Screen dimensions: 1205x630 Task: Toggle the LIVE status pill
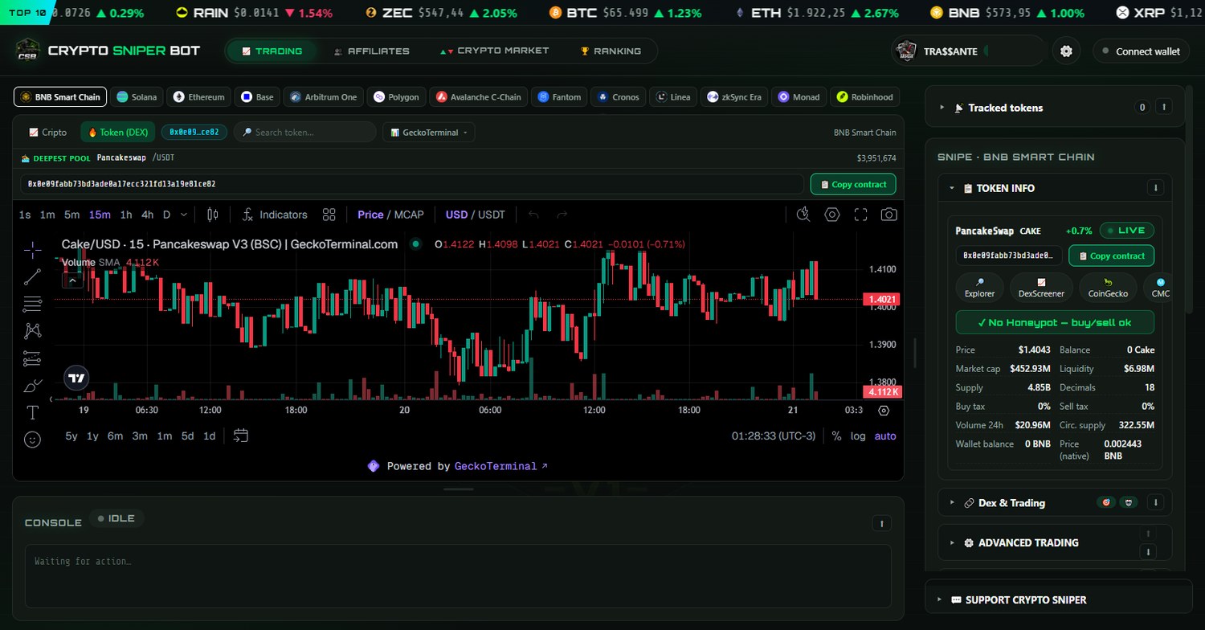(1127, 231)
